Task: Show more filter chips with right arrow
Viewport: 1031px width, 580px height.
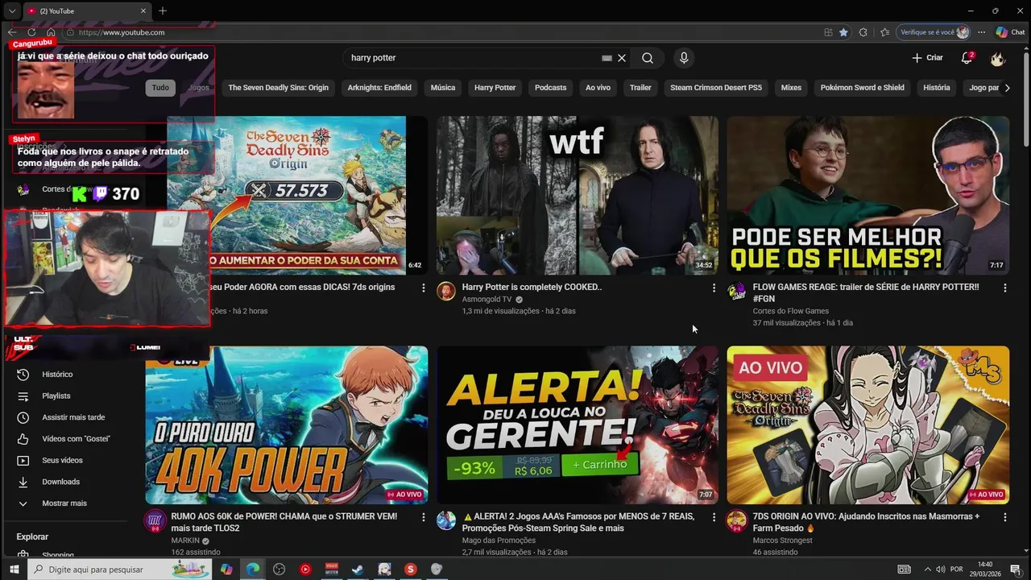Action: 1007,88
